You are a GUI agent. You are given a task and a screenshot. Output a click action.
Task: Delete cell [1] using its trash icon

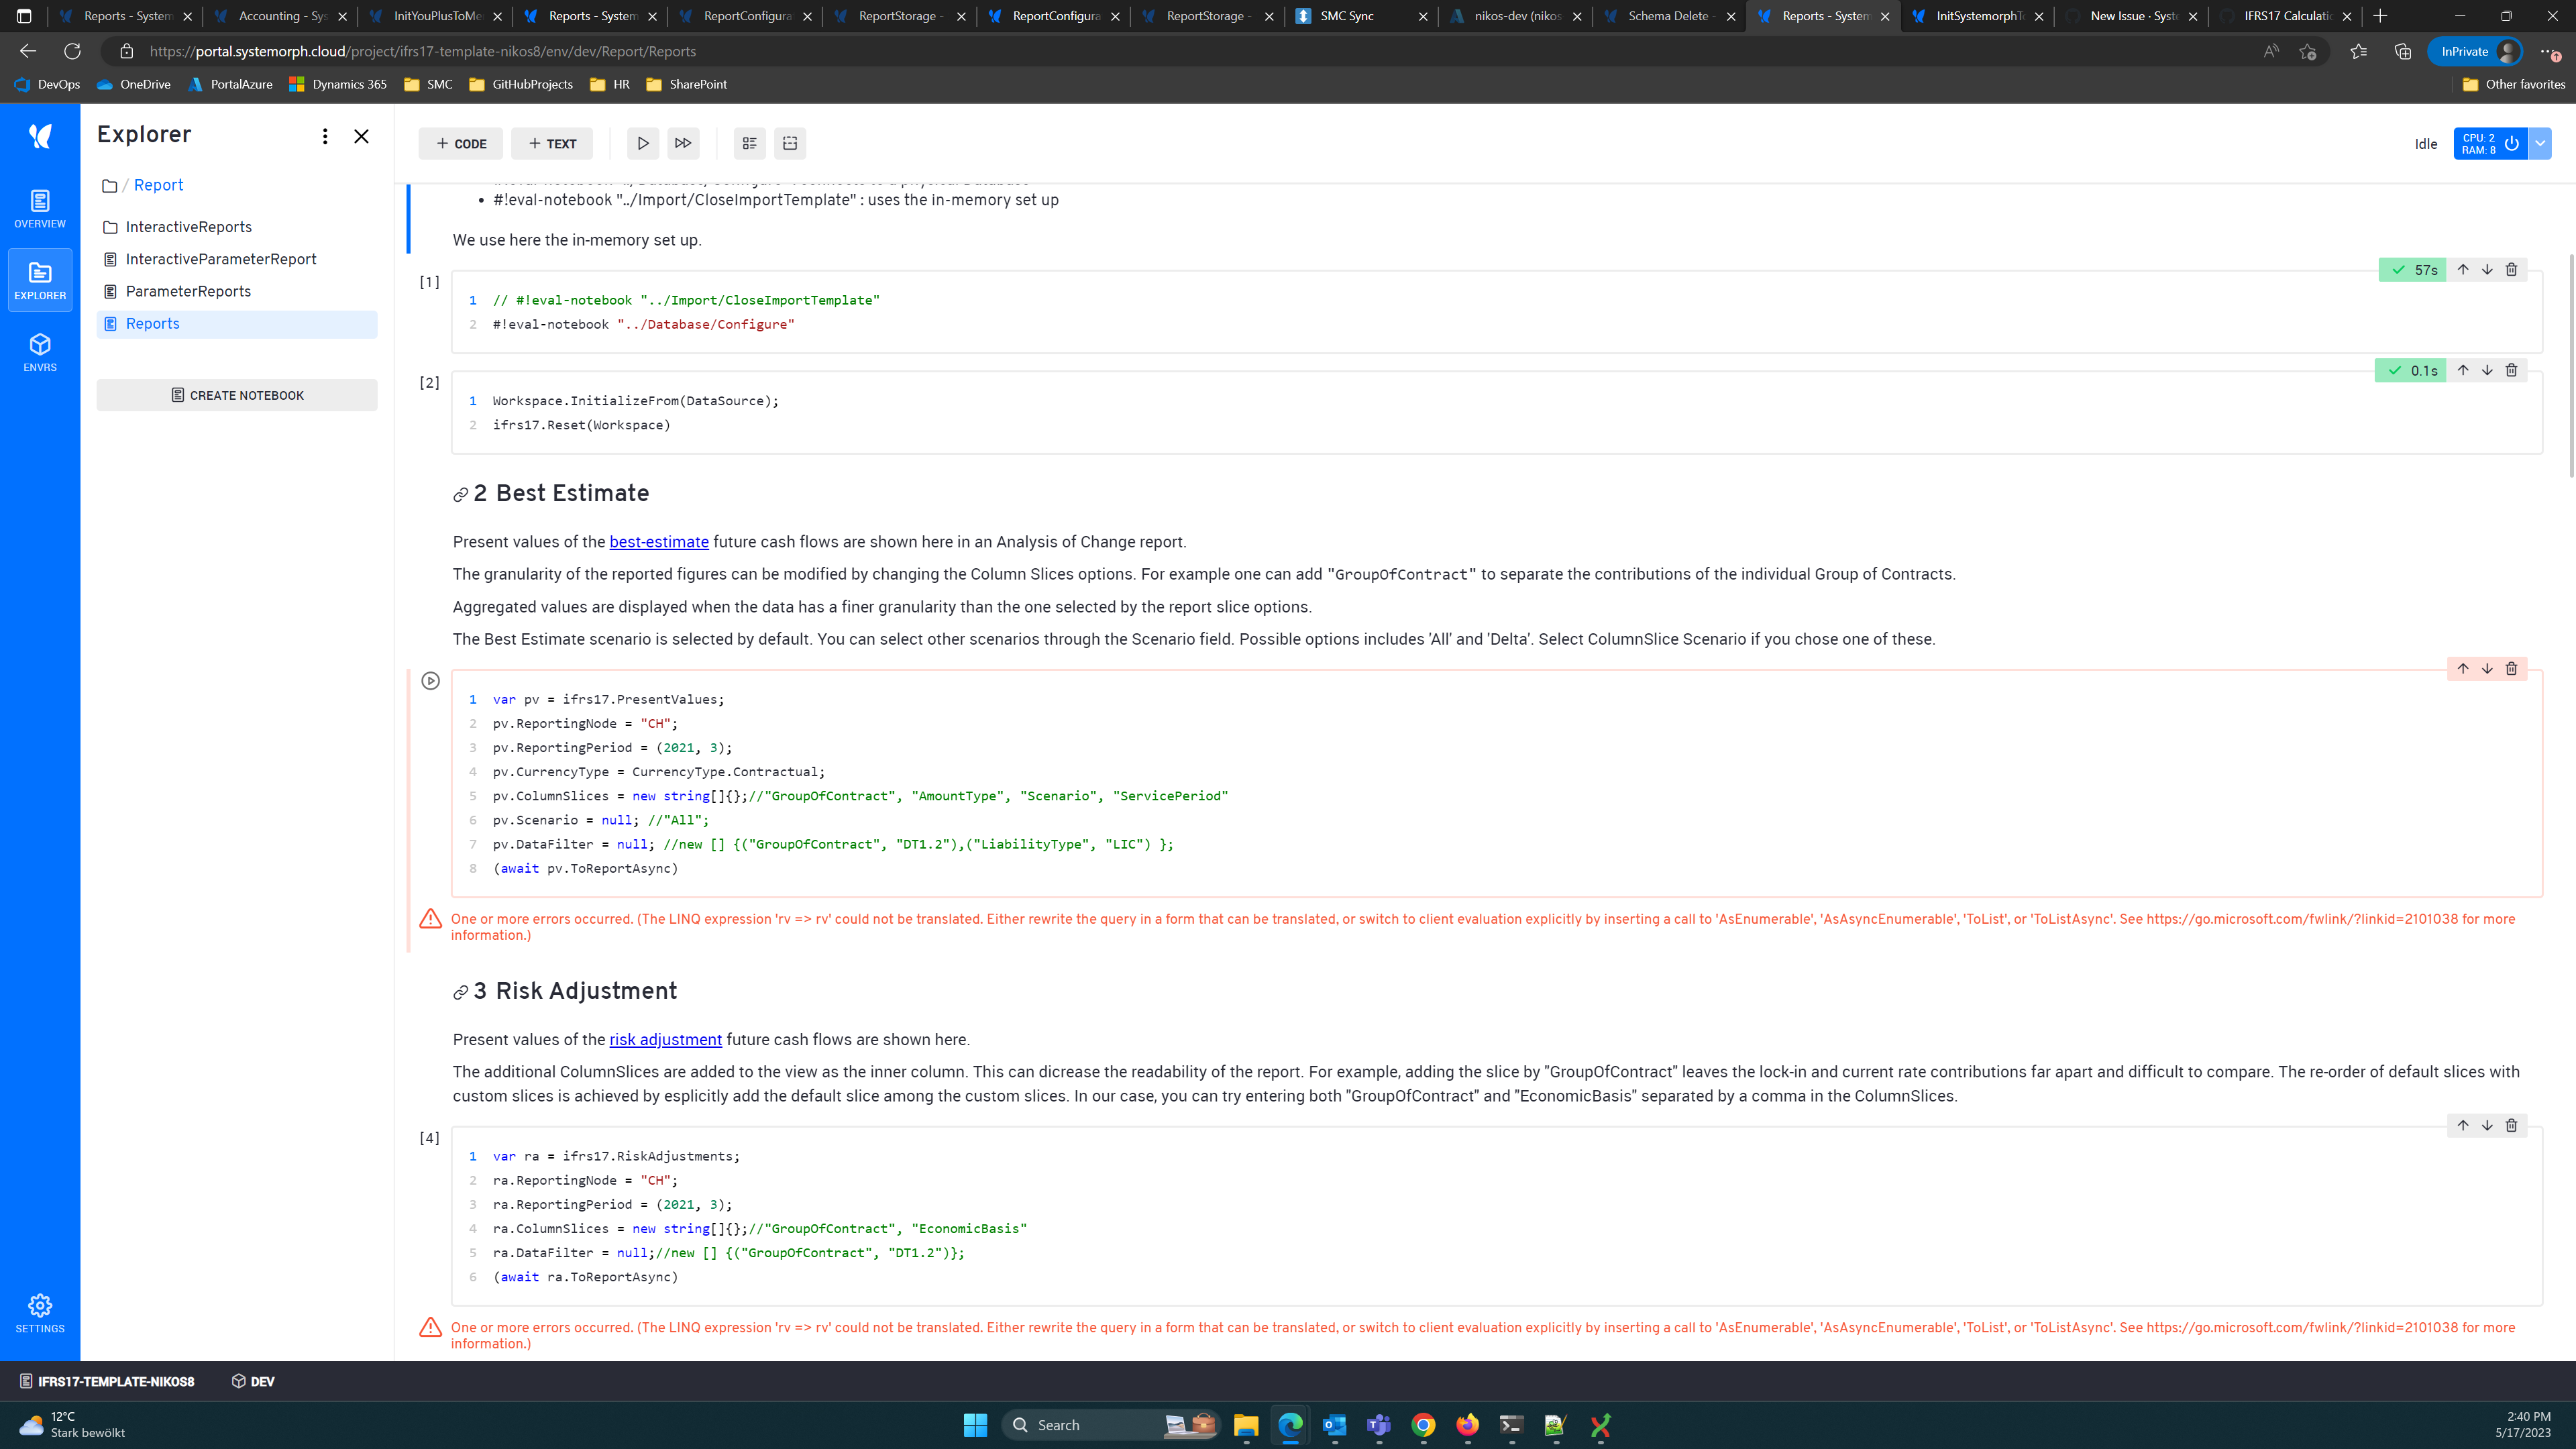point(2511,269)
